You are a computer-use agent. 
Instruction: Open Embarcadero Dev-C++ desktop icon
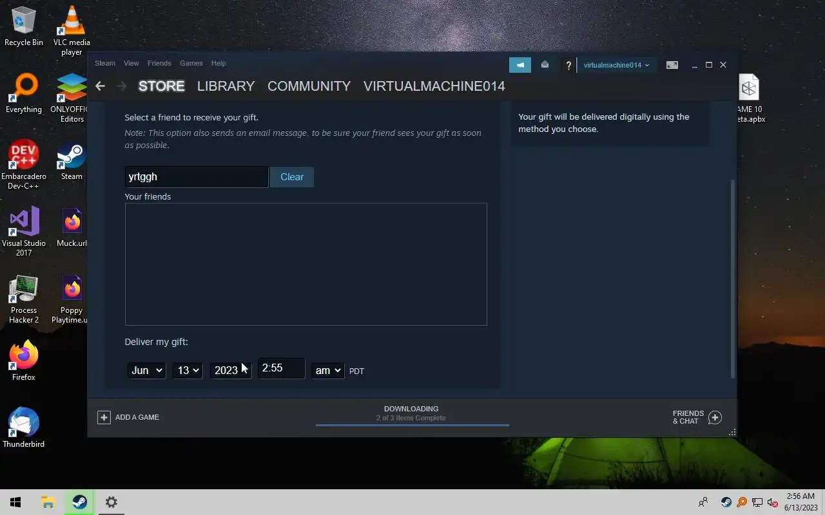(24, 165)
